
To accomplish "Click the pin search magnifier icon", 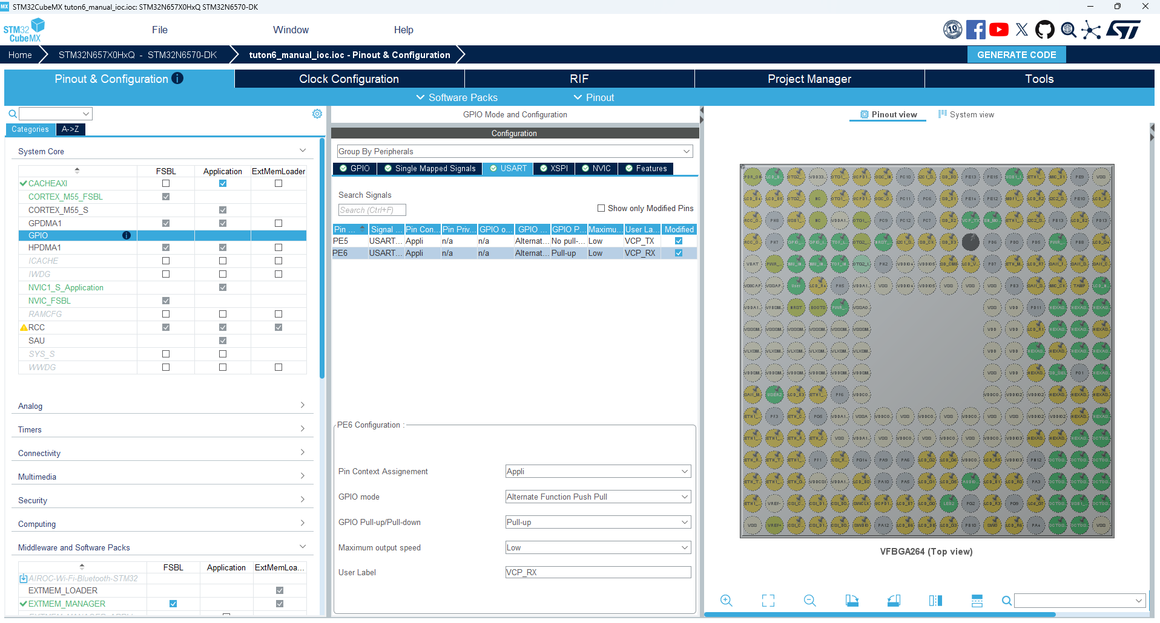I will [1006, 601].
